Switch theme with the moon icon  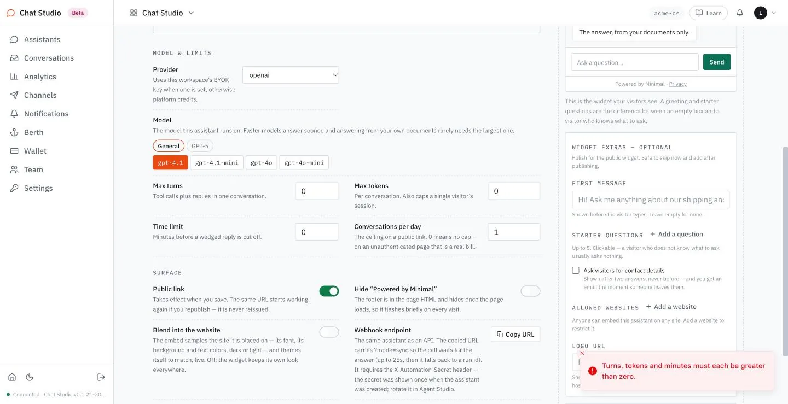pos(30,377)
